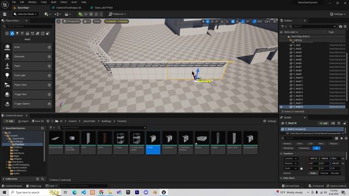The image size is (349, 196).
Task: Open the Location type dropdown in Transform
Action: click(x=291, y=158)
